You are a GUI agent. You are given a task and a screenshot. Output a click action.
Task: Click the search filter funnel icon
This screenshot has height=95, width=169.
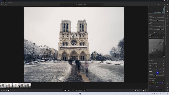click(103, 4)
